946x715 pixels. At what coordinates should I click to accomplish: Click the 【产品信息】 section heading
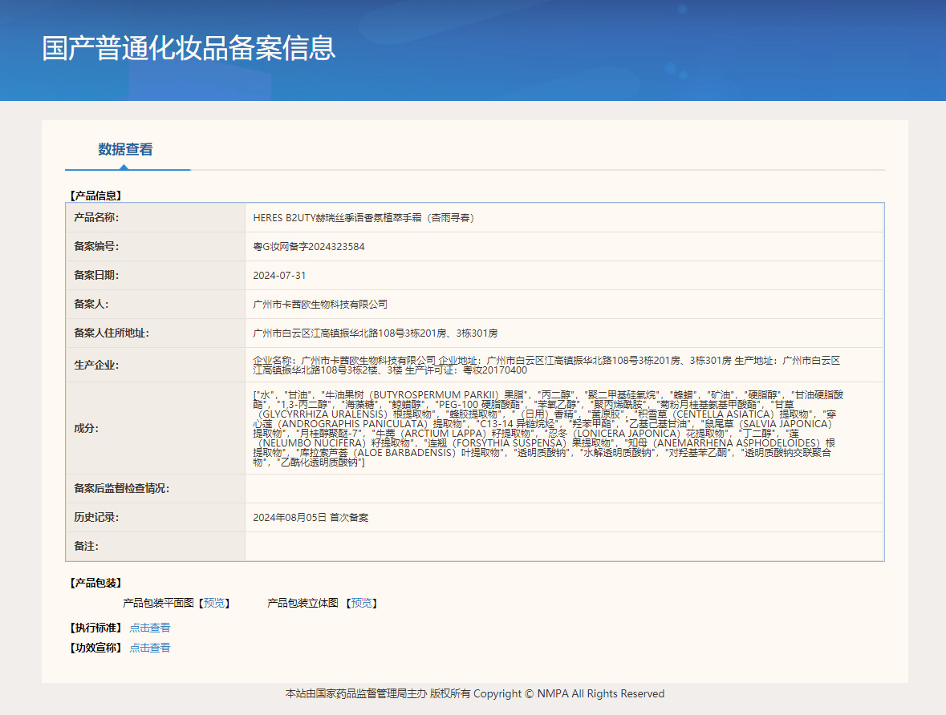(95, 195)
